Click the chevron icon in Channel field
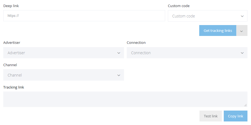251x125 pixels. (119, 75)
